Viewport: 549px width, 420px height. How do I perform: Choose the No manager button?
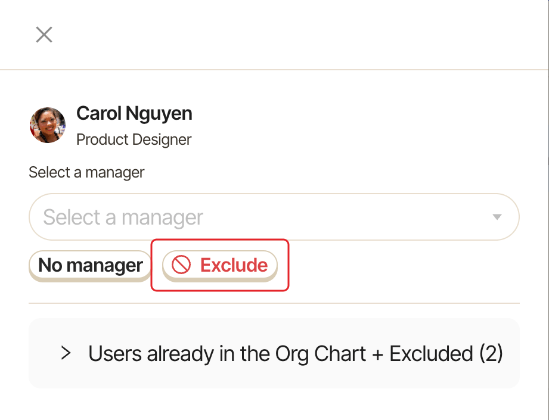click(x=91, y=265)
